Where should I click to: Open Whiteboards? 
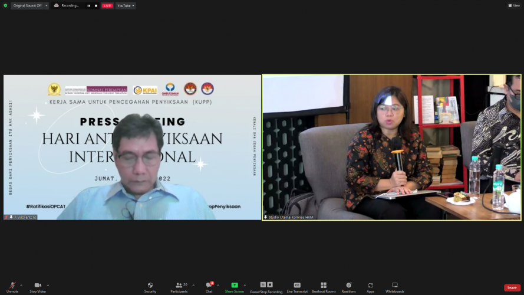tap(395, 286)
